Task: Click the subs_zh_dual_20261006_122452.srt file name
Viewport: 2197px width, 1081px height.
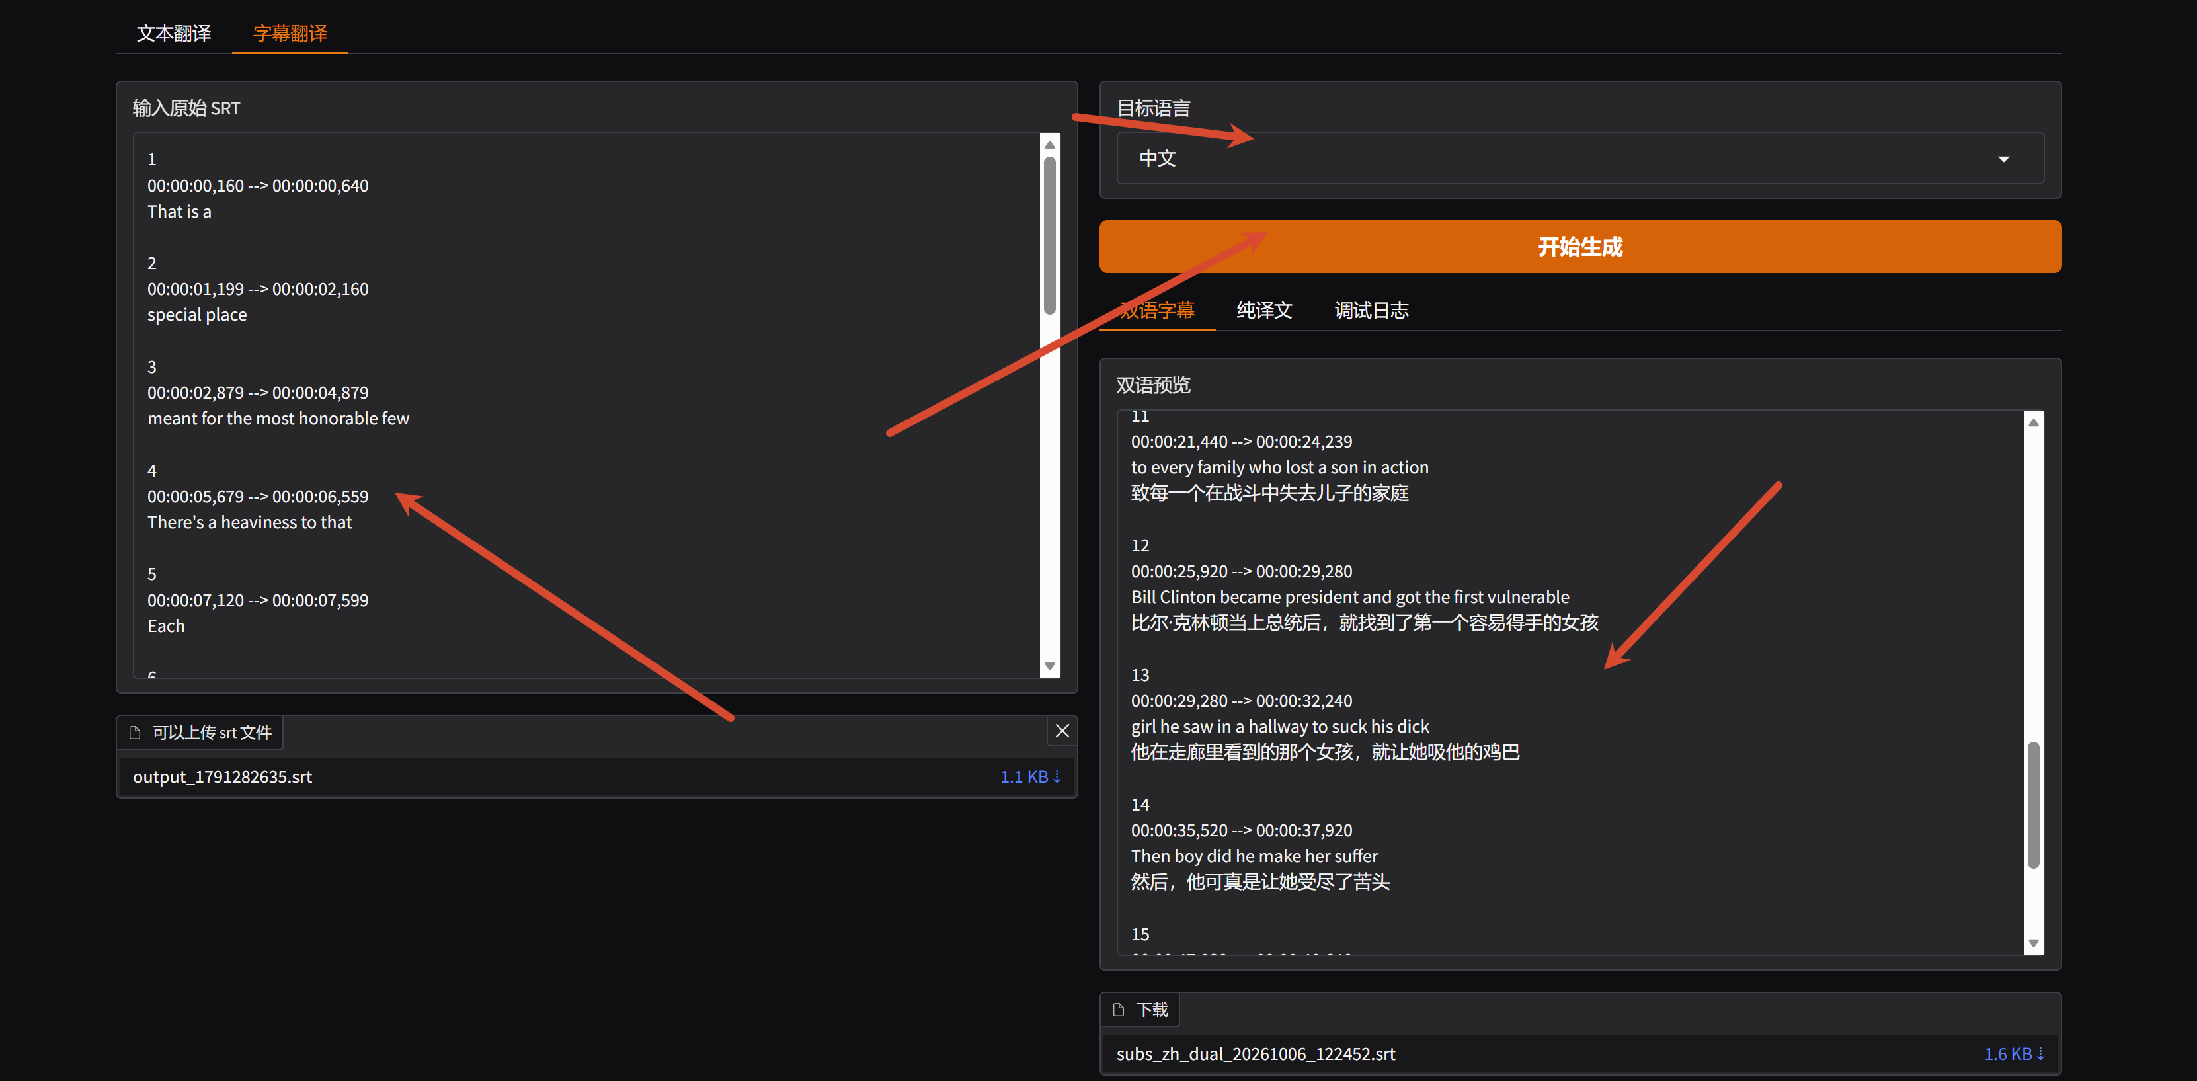Action: pos(1256,1054)
